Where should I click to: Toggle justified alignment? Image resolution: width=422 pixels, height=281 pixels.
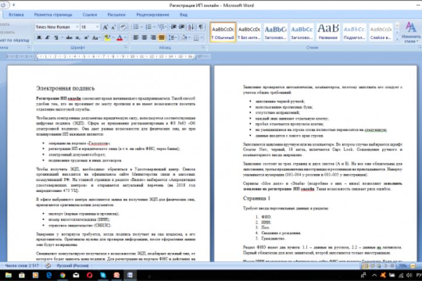(162, 37)
